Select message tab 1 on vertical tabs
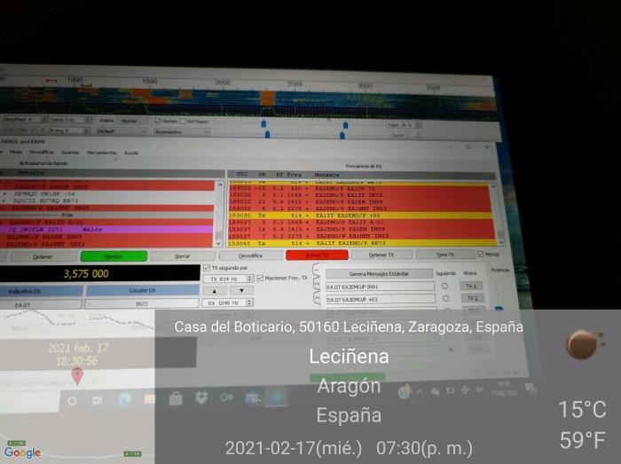The image size is (621, 464). click(x=316, y=271)
